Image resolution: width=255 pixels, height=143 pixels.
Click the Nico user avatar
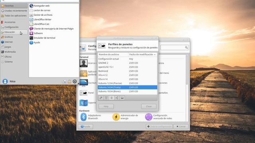point(5,81)
